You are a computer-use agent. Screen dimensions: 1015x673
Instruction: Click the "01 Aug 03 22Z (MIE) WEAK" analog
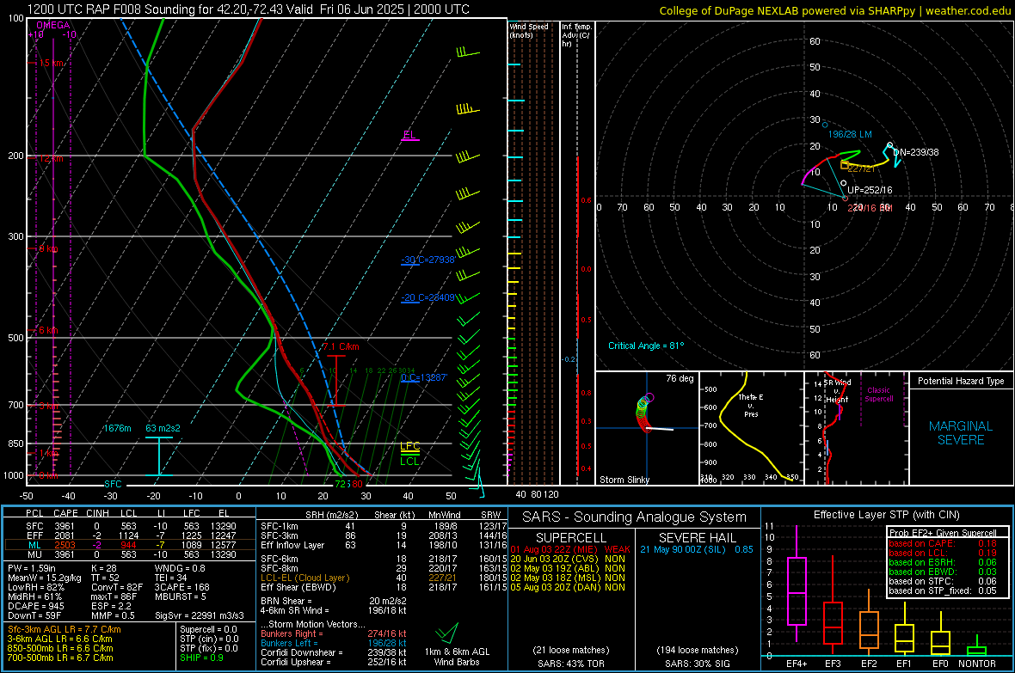click(570, 549)
